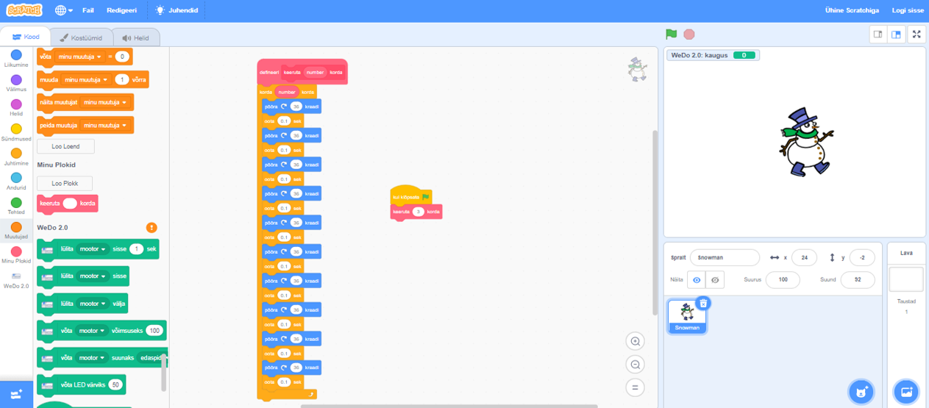929x408 pixels.
Task: Open variable dropdown in muuda block
Action: tap(86, 79)
